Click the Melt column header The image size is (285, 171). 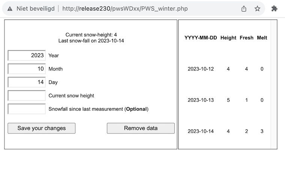(262, 38)
